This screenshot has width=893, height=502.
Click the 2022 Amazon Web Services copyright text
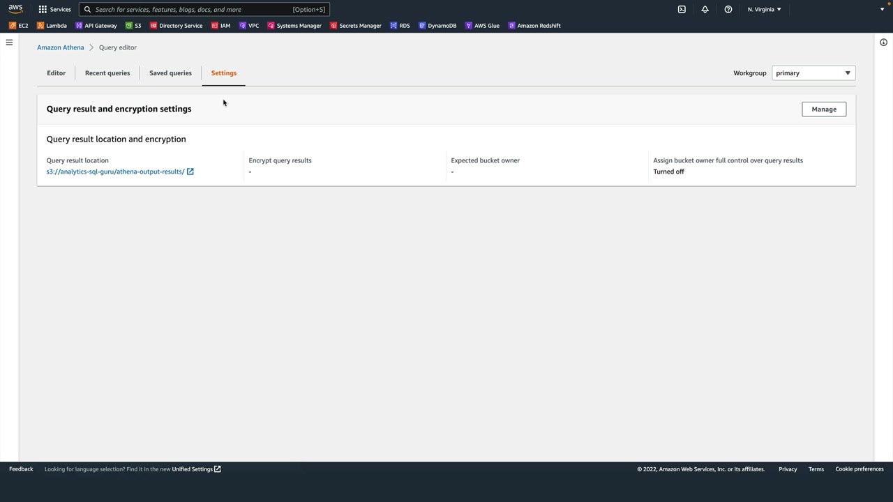(x=700, y=469)
